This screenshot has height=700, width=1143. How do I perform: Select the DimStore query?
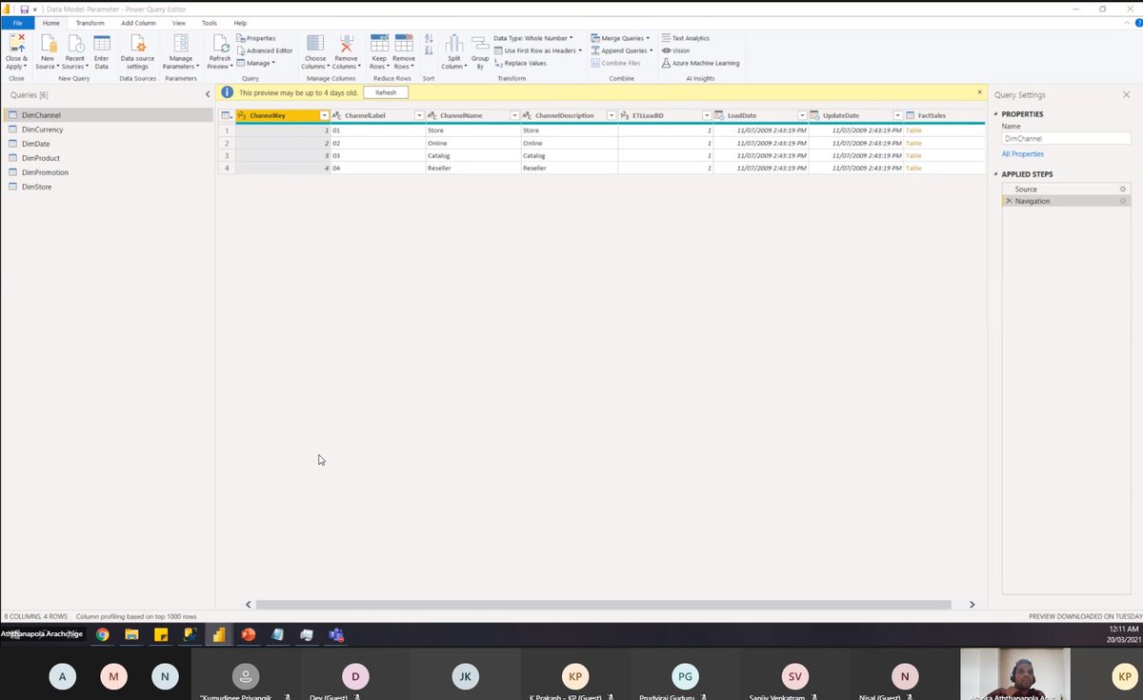(107, 187)
